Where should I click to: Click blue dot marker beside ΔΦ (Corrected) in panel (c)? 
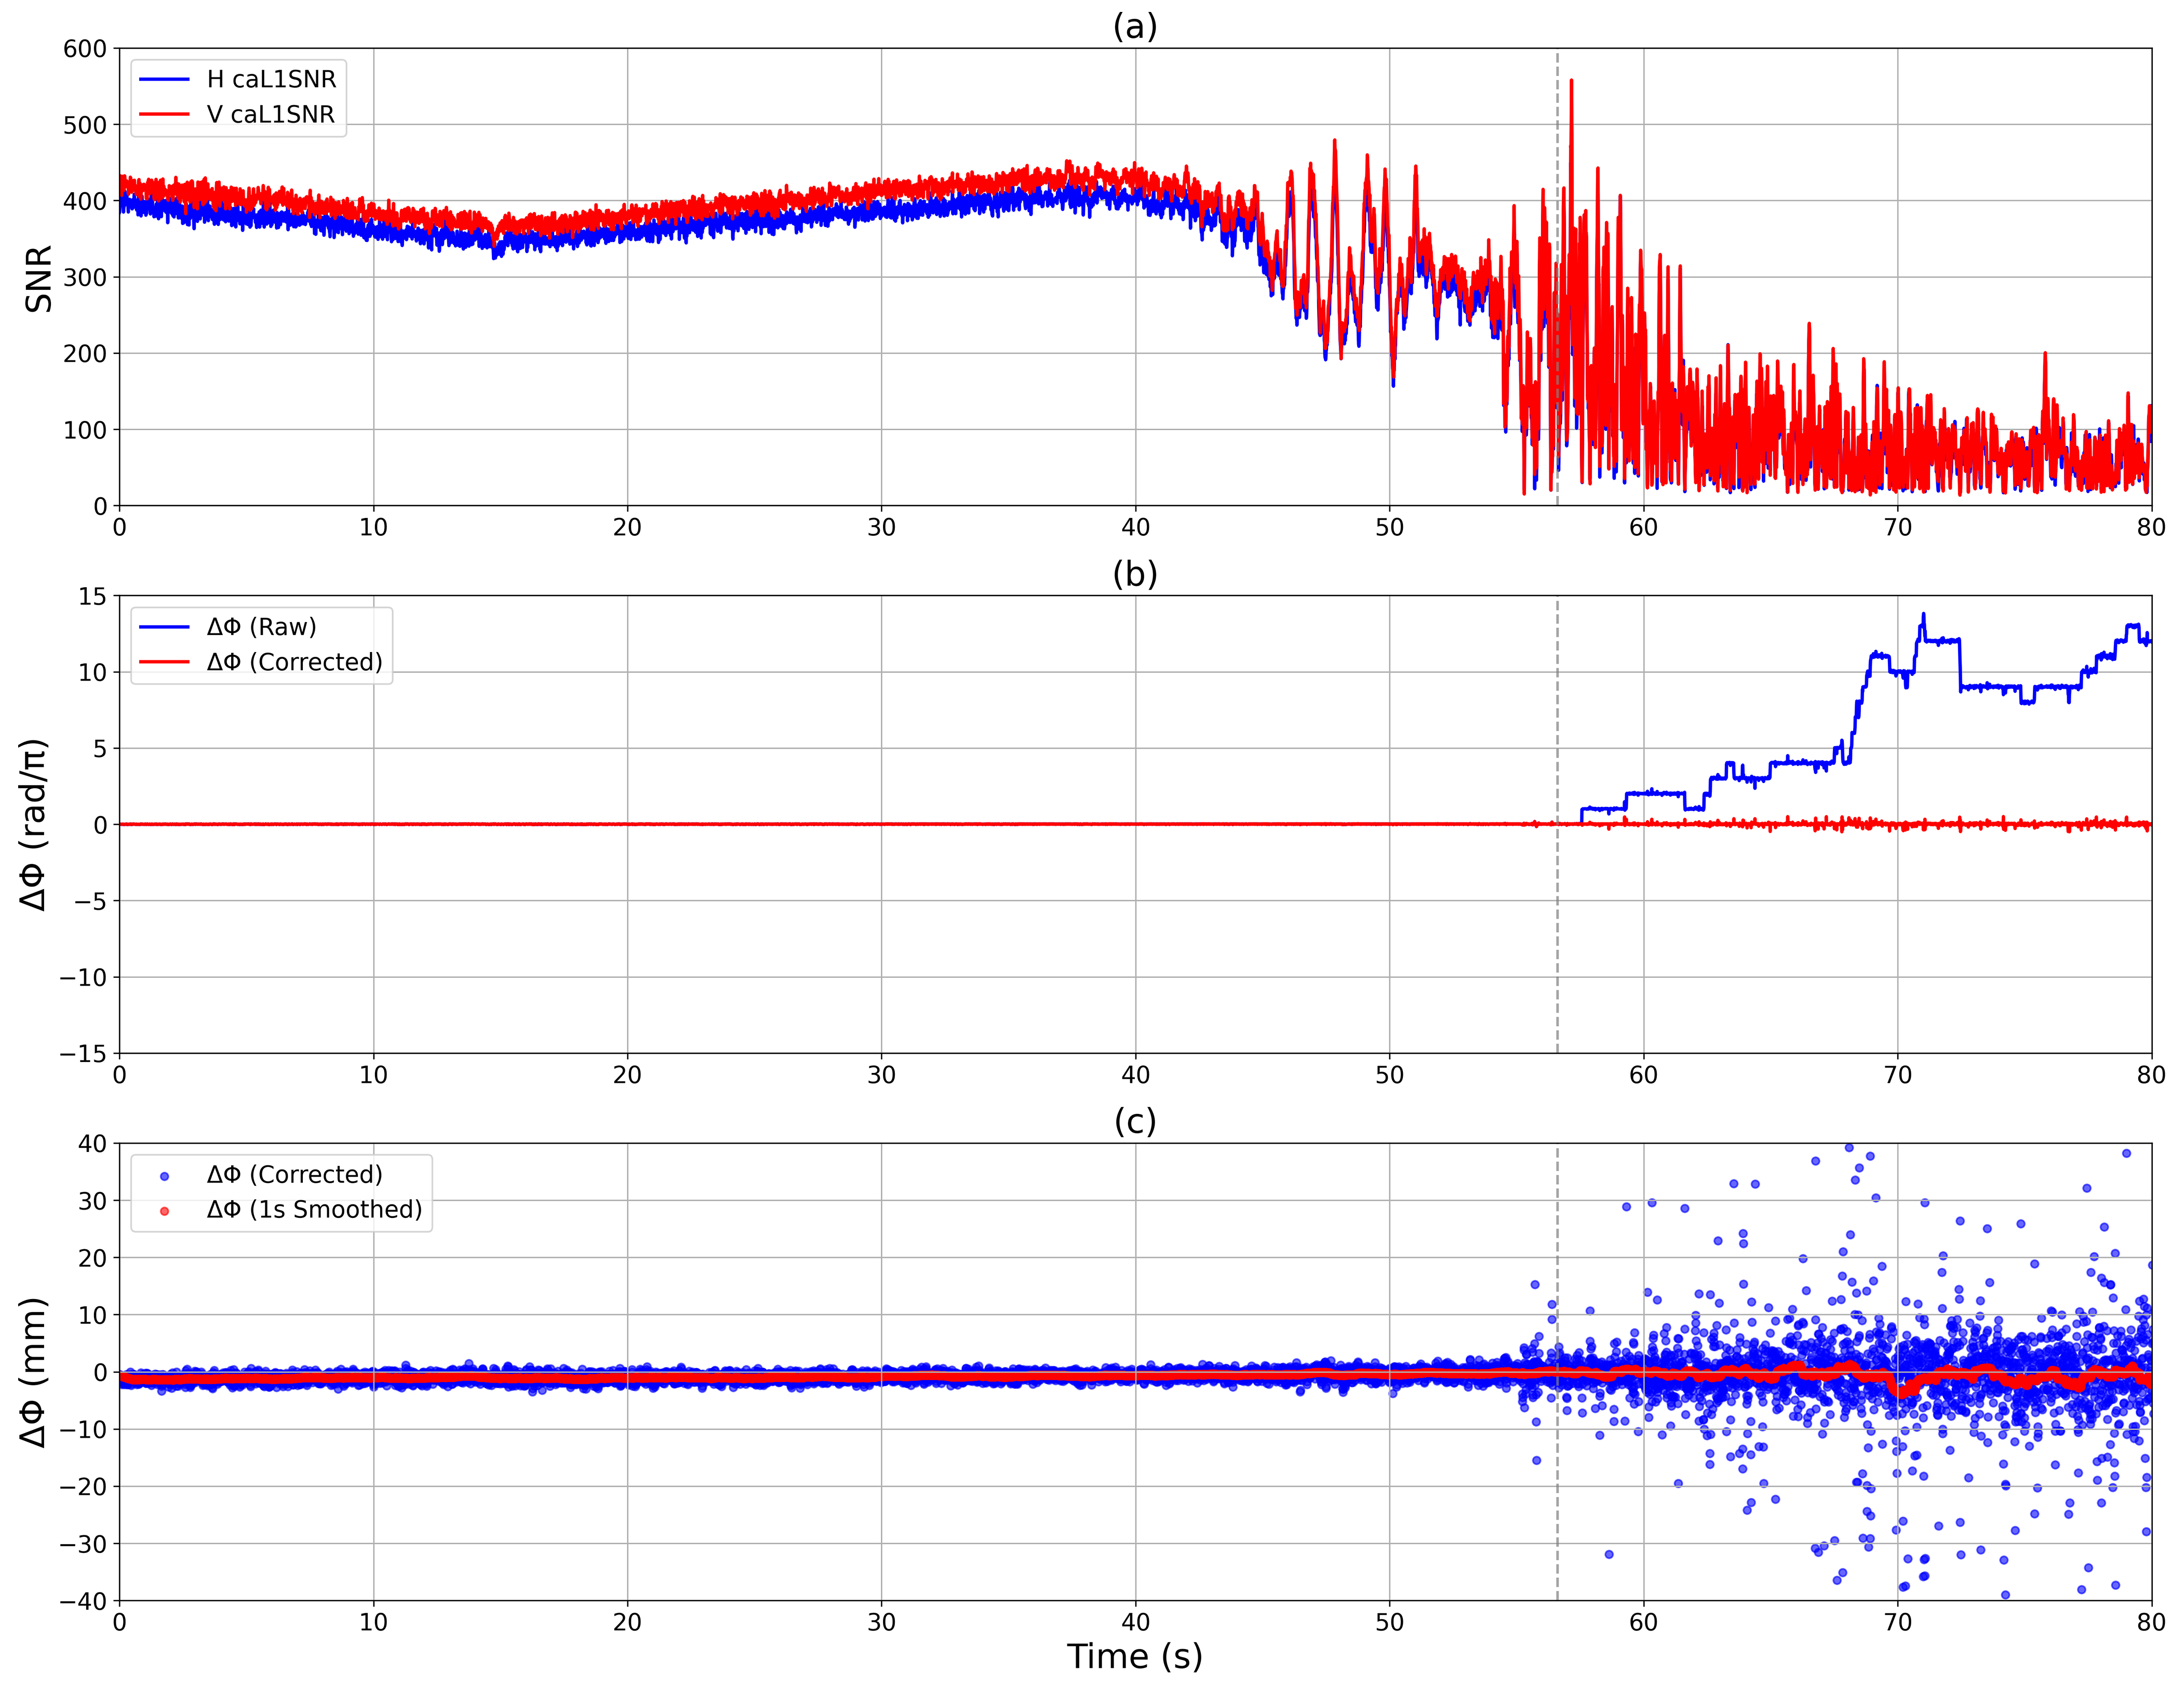[164, 1176]
